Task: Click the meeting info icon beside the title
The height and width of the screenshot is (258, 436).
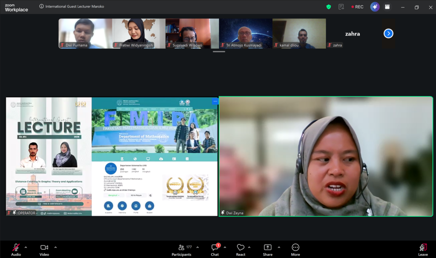Action: [41, 6]
